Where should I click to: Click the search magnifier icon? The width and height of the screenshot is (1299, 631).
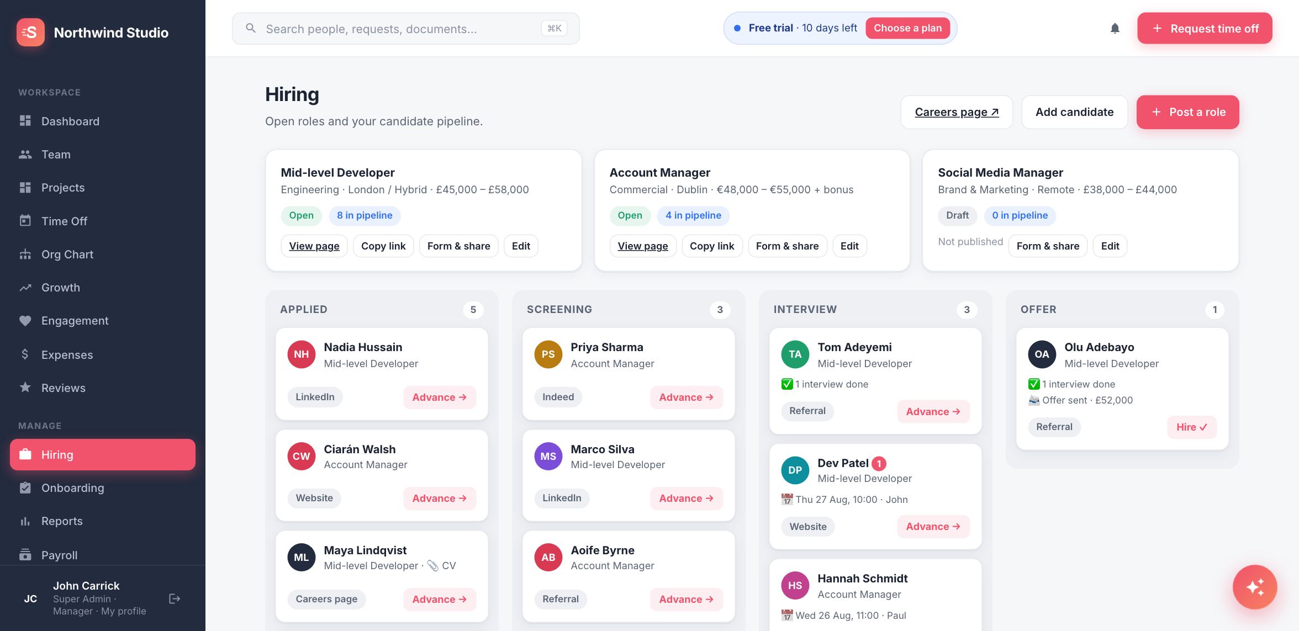(x=251, y=28)
